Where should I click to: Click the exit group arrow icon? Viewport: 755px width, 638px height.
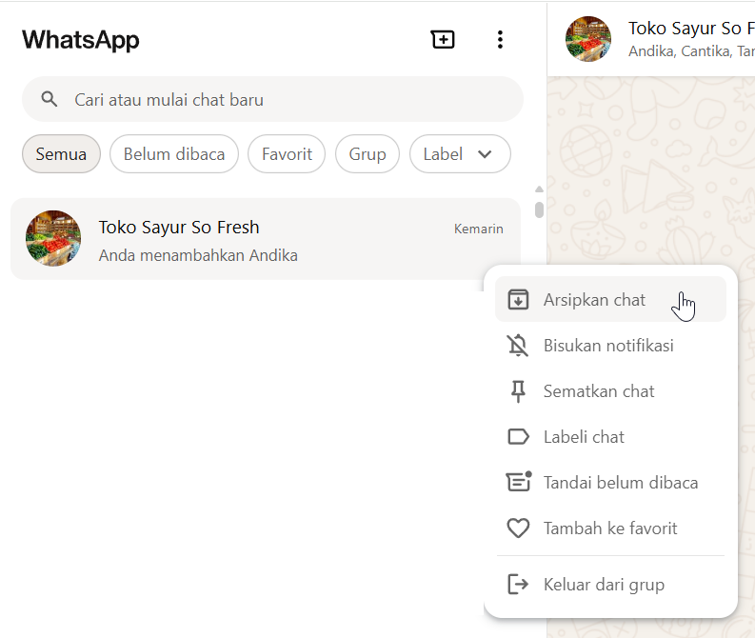[x=518, y=585]
